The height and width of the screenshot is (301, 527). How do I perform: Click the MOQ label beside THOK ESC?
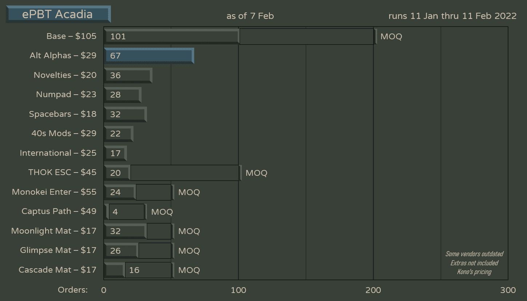(256, 173)
